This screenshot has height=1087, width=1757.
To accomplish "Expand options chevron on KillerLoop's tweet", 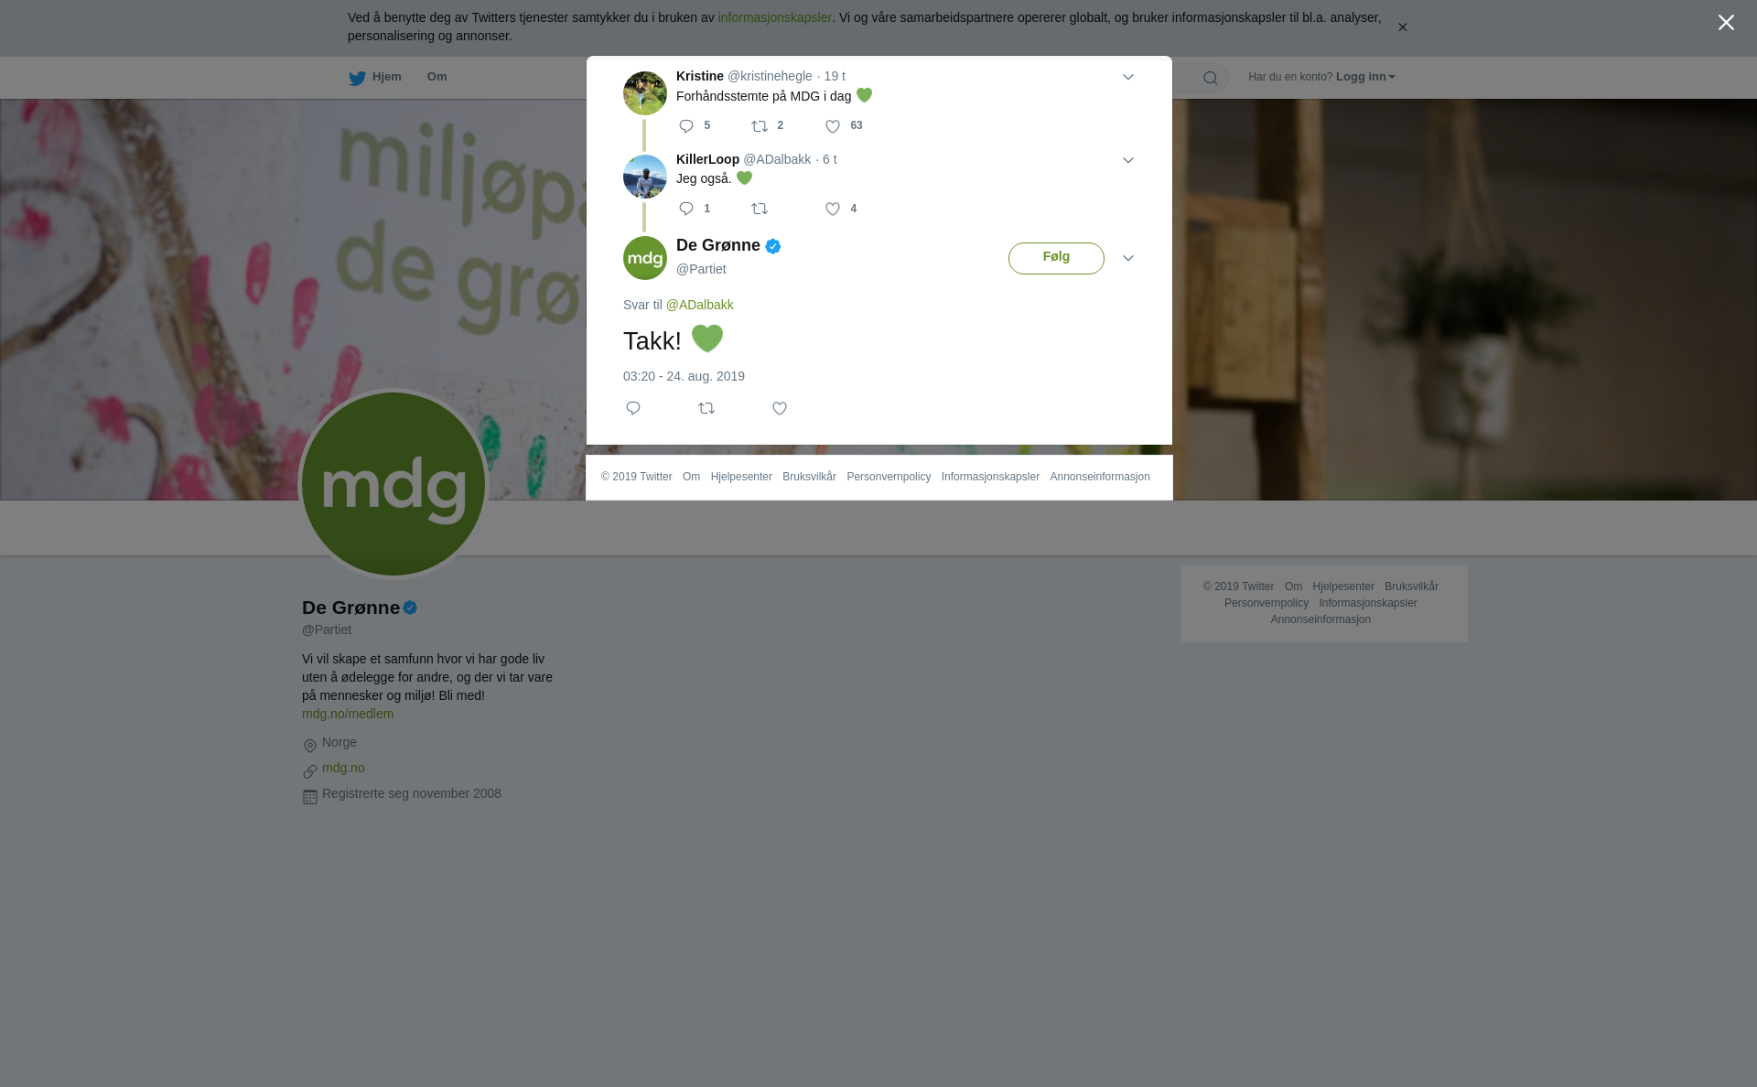I will (x=1128, y=160).
